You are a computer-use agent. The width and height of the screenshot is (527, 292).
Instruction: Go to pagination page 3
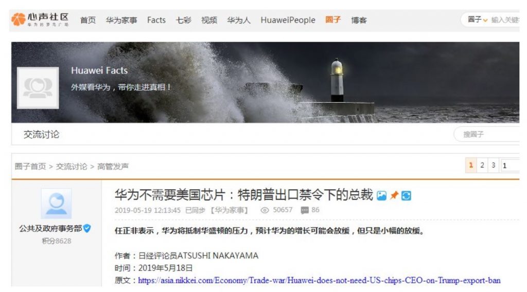[493, 165]
